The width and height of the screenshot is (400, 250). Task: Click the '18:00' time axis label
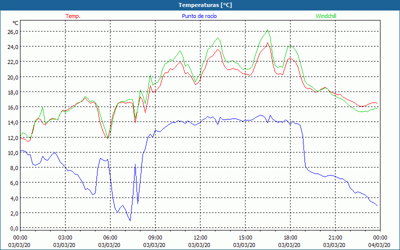(x=290, y=238)
